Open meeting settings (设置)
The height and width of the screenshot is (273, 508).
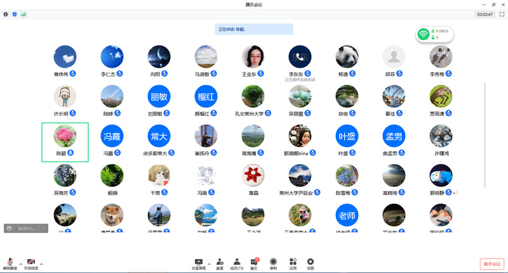(x=311, y=263)
